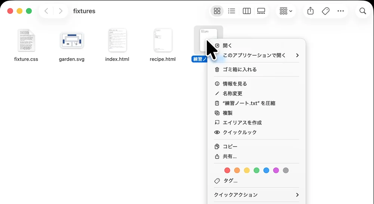Apply the green tag color
This screenshot has height=204, width=374.
tap(257, 170)
